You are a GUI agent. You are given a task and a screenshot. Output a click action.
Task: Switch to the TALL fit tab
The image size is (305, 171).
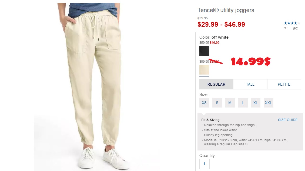[250, 84]
